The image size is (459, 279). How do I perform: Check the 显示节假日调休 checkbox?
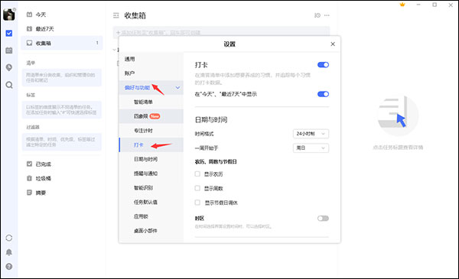coord(197,203)
